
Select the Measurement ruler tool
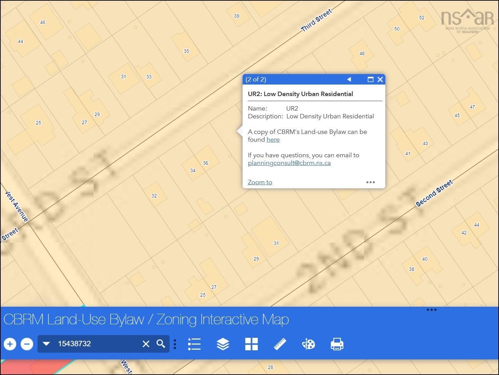tap(280, 344)
